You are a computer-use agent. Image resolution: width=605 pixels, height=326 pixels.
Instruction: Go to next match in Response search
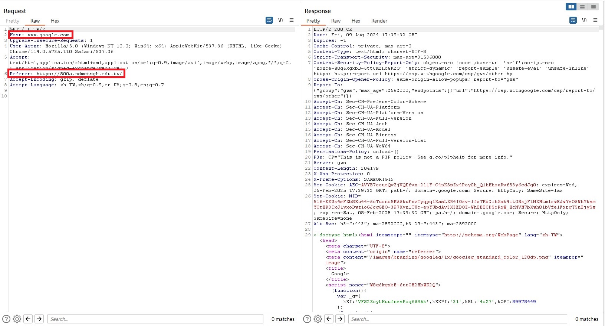tap(340, 319)
